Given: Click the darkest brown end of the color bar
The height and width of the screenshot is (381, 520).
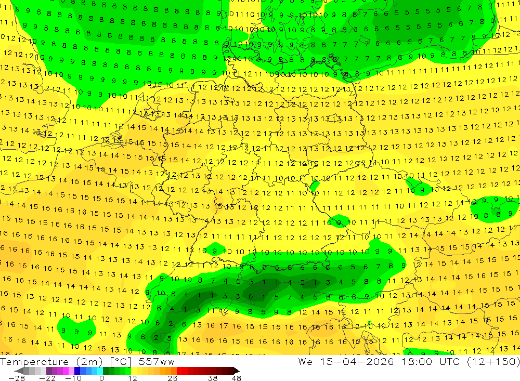Looking at the screenshot, I should pos(236,371).
